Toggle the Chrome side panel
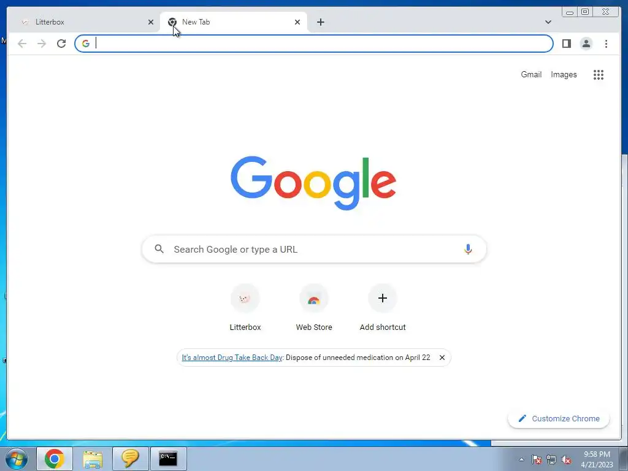The height and width of the screenshot is (471, 628). point(566,44)
